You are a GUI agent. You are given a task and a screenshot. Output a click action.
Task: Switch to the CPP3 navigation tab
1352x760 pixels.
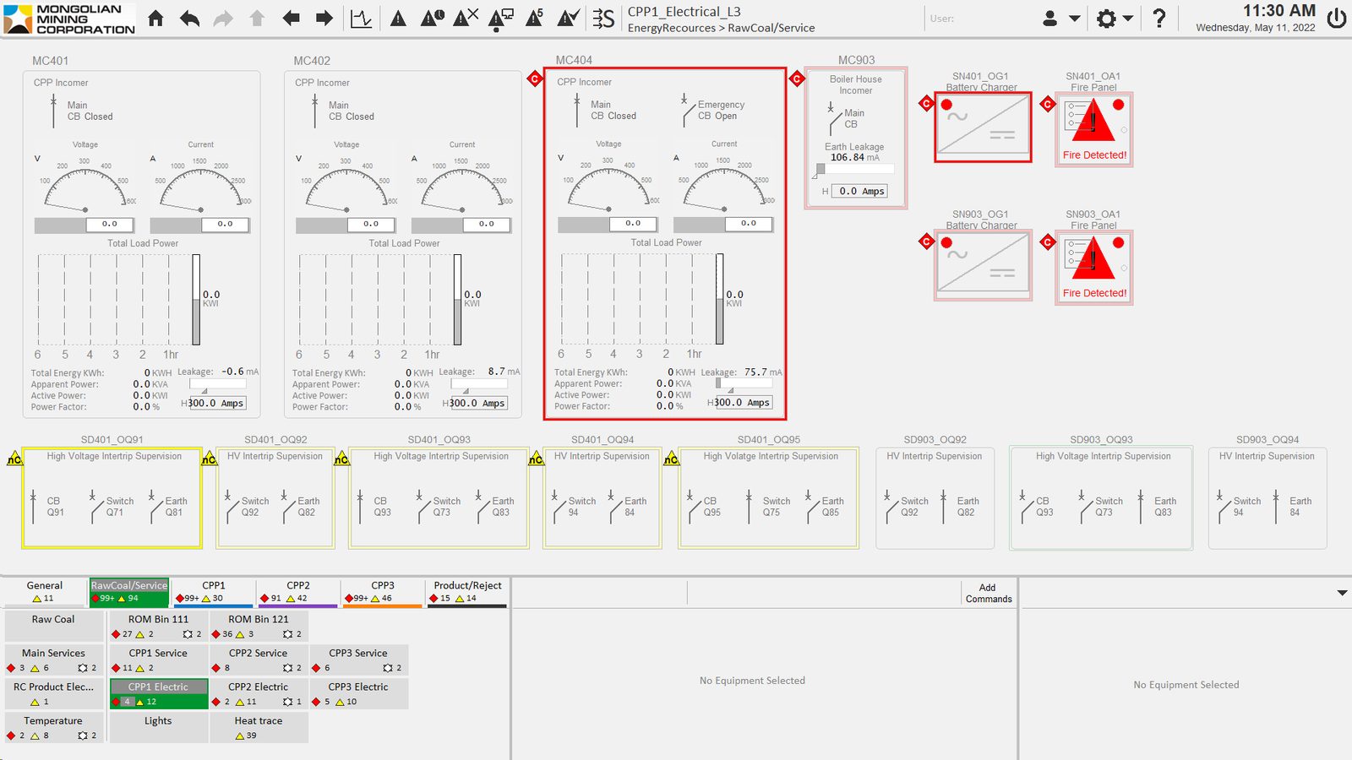383,592
